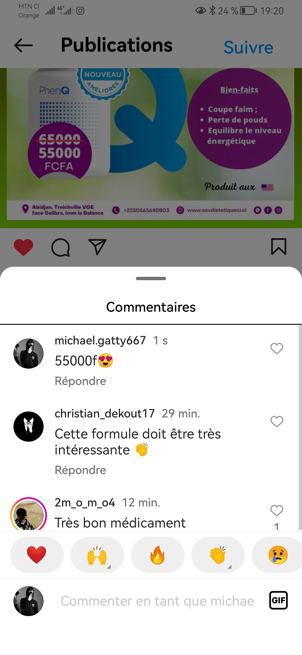
Task: Open the comment bubble icon
Action: 60,247
